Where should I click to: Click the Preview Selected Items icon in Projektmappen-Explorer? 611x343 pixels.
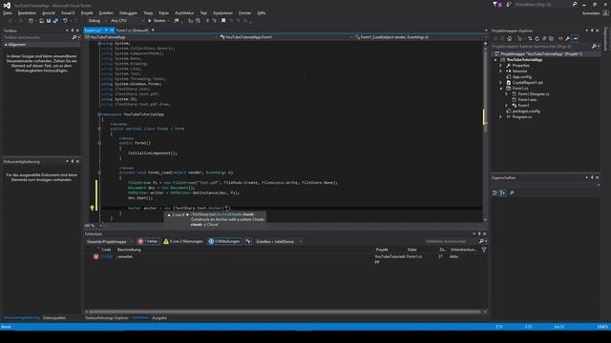click(x=575, y=38)
